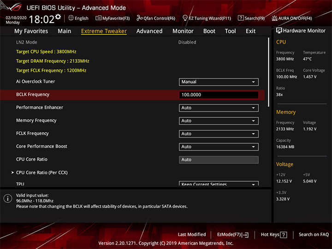Click the EZ Tuning Wizard bulb icon
The width and height of the screenshot is (332, 249).
pyautogui.click(x=185, y=18)
